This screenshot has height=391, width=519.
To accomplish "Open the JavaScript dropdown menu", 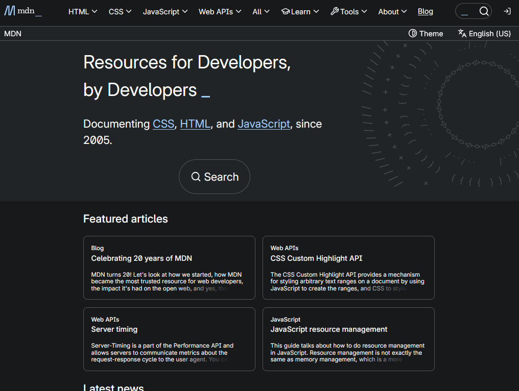I will 165,11.
